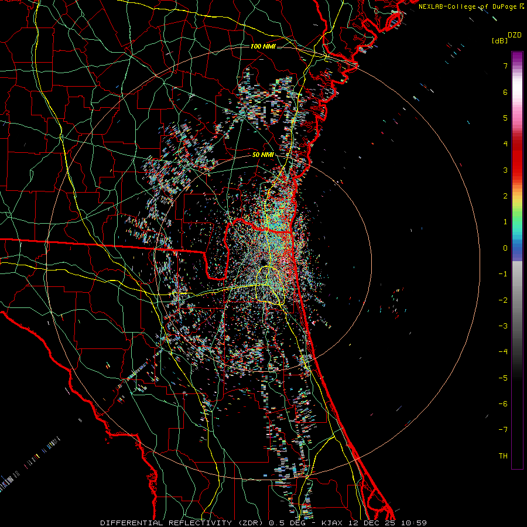527x527 pixels.
Task: Click the TH threshold legend label
Action: pos(503,456)
